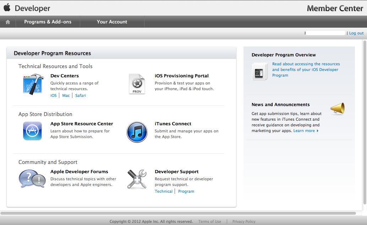Click the iOS Provisioning Portal heading

(x=182, y=76)
